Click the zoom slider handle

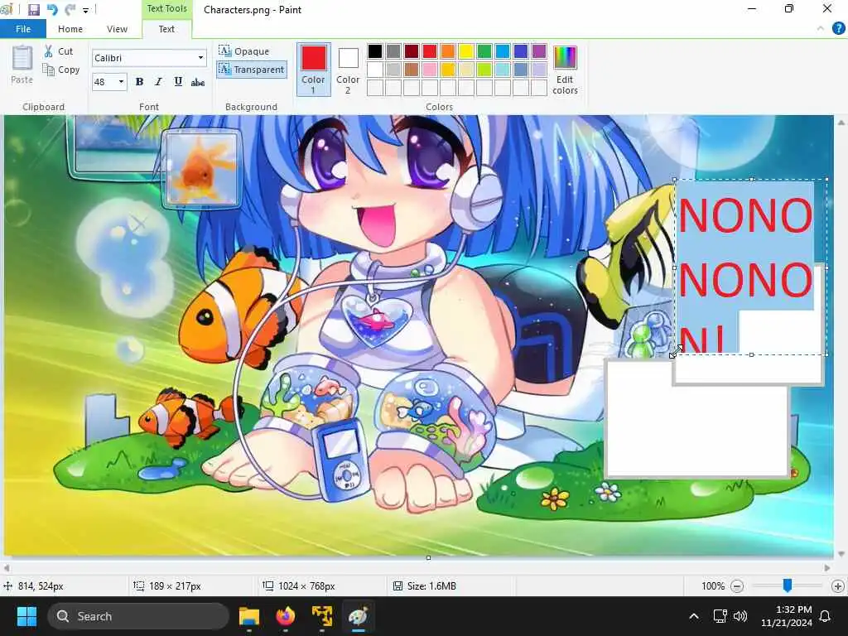tap(788, 585)
